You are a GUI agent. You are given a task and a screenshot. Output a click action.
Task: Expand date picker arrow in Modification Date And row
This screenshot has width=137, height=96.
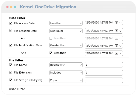120,53
